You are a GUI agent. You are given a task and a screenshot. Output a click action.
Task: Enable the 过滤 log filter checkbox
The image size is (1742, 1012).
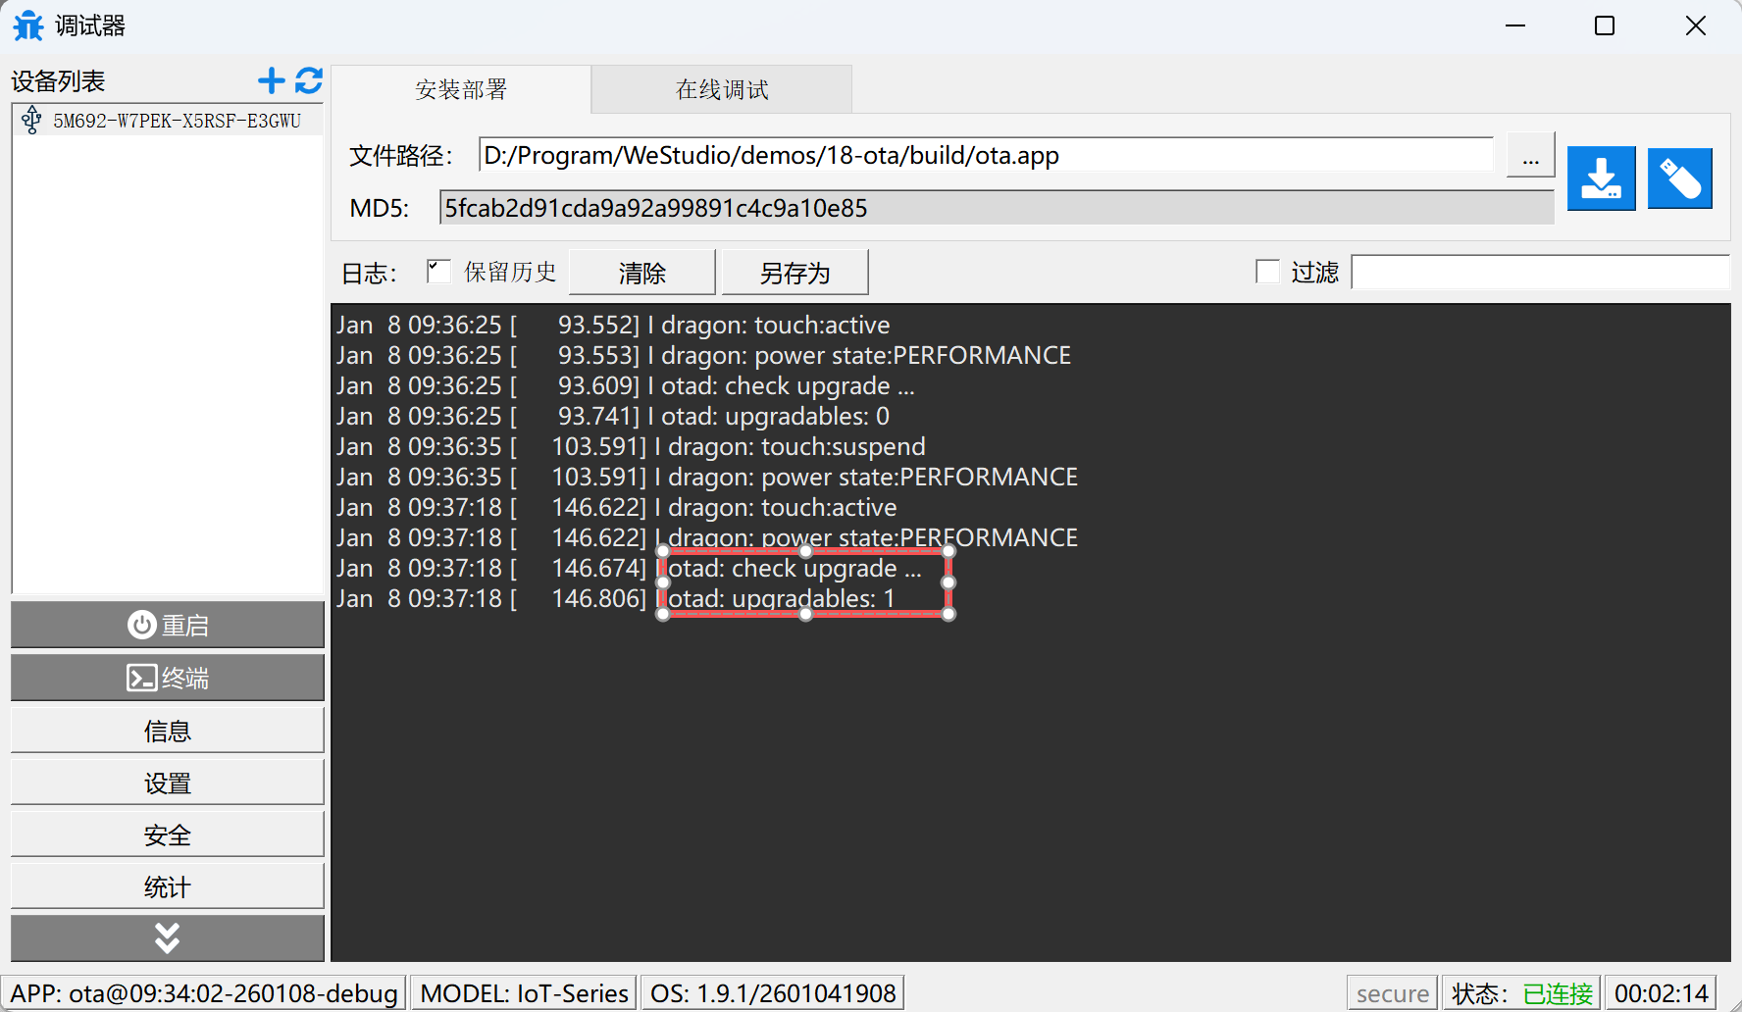point(1268,271)
